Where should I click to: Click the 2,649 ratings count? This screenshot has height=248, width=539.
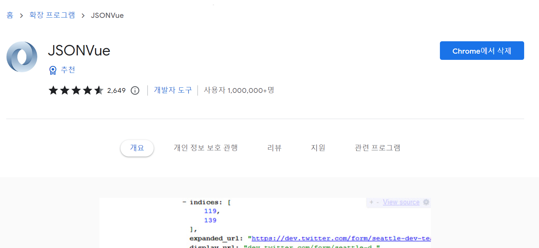(x=116, y=90)
